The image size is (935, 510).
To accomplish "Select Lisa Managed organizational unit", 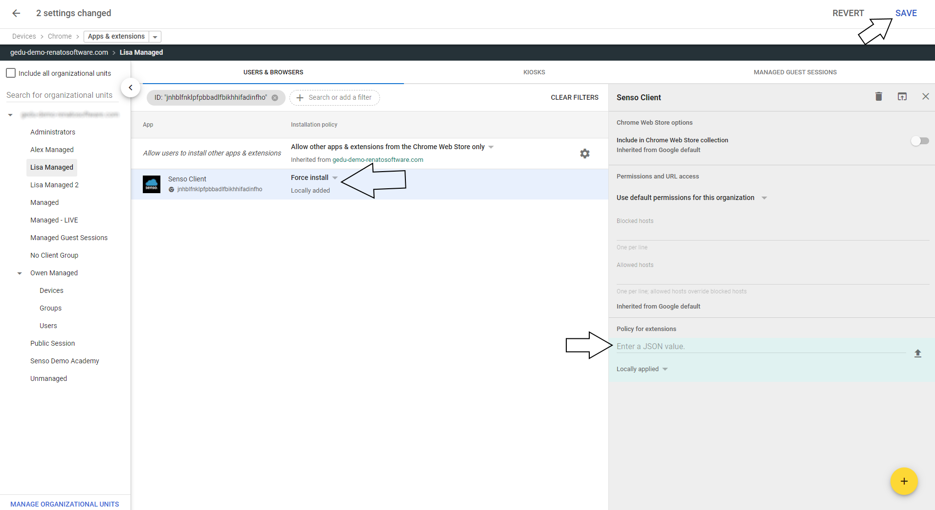I will [52, 167].
